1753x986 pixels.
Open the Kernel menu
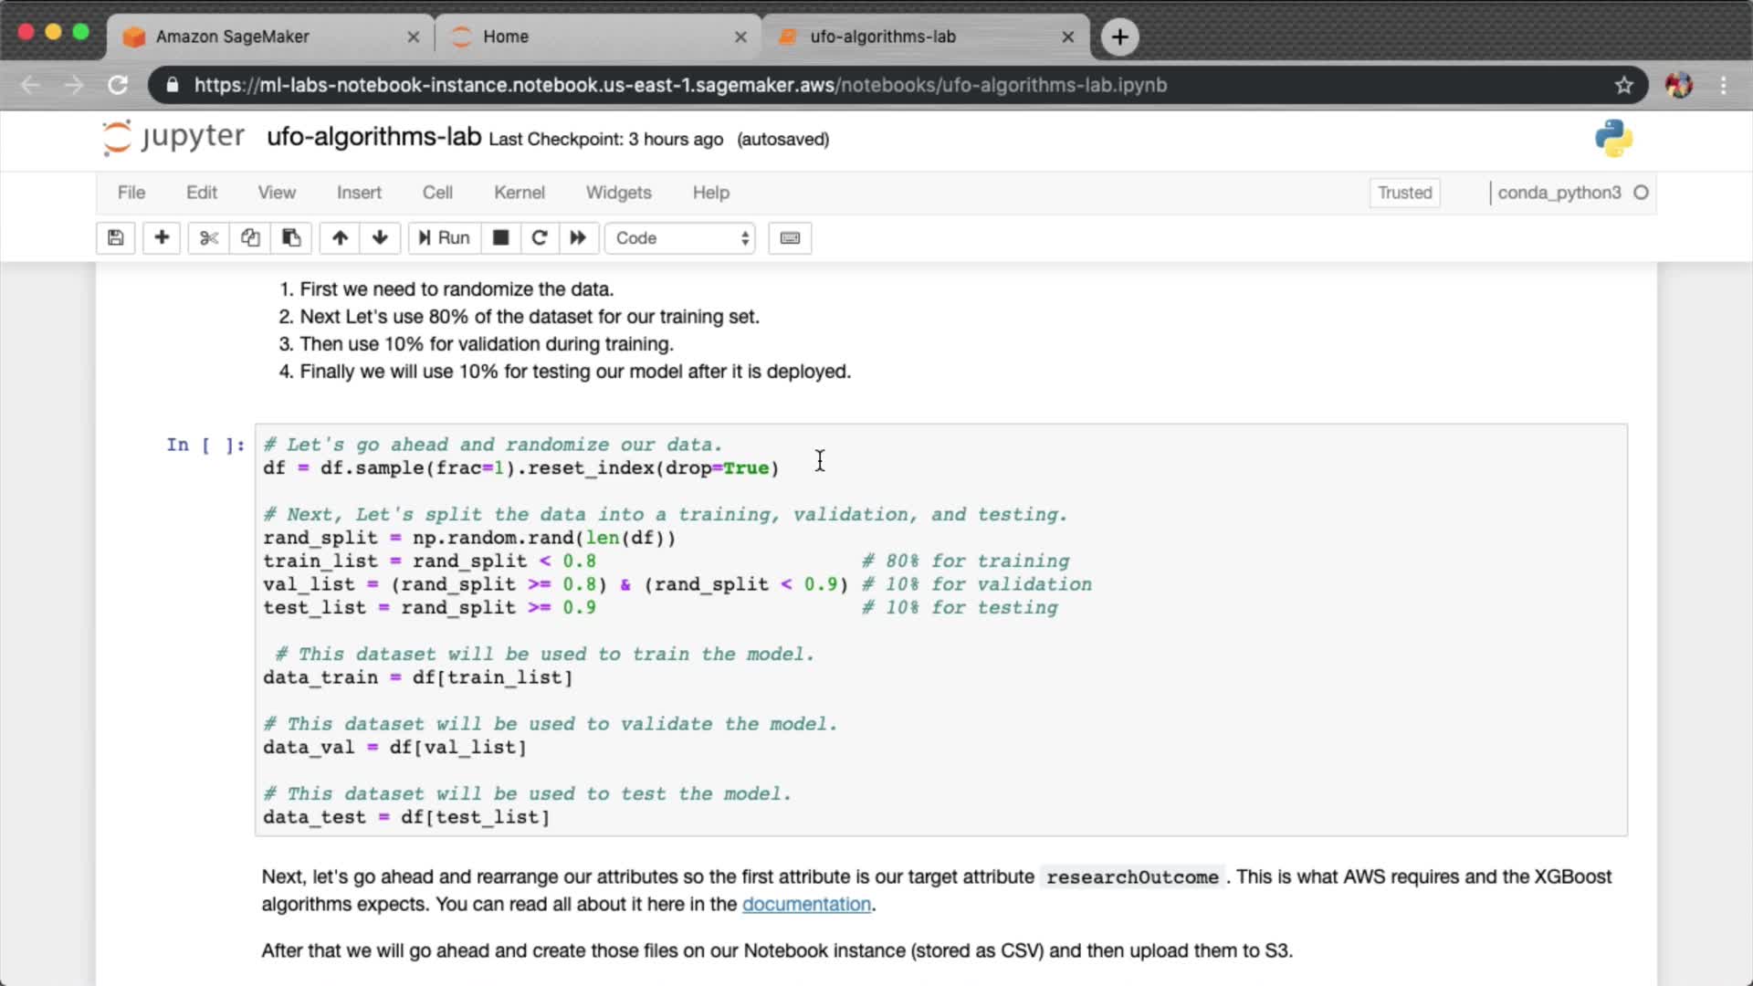[519, 193]
